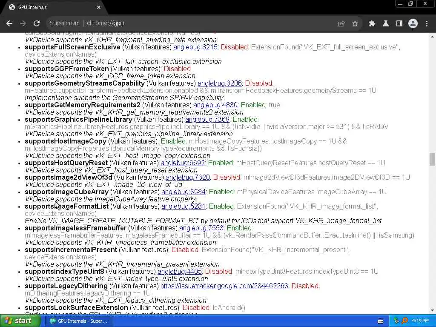Close the GPU Internals tab
The image size is (436, 327).
(99, 8)
